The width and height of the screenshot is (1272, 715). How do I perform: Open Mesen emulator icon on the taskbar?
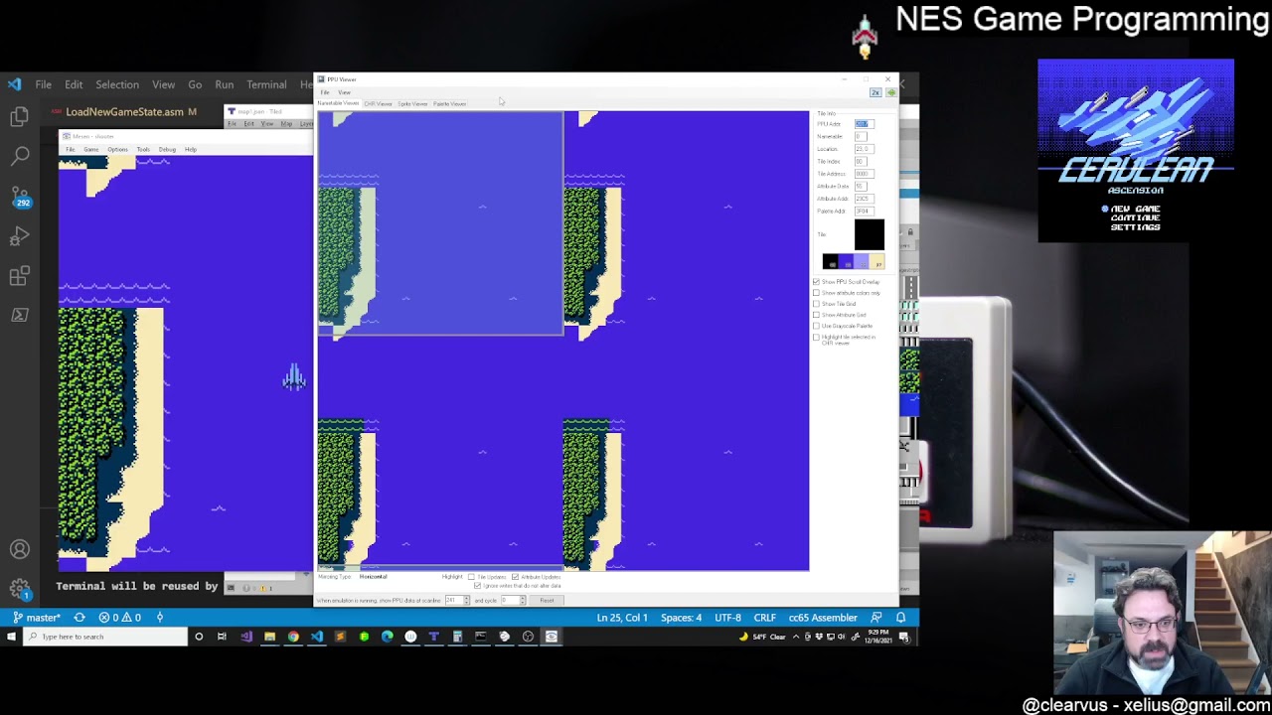pyautogui.click(x=552, y=637)
